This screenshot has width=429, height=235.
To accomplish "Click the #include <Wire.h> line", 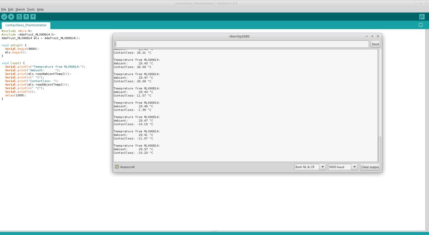I will click(17, 31).
